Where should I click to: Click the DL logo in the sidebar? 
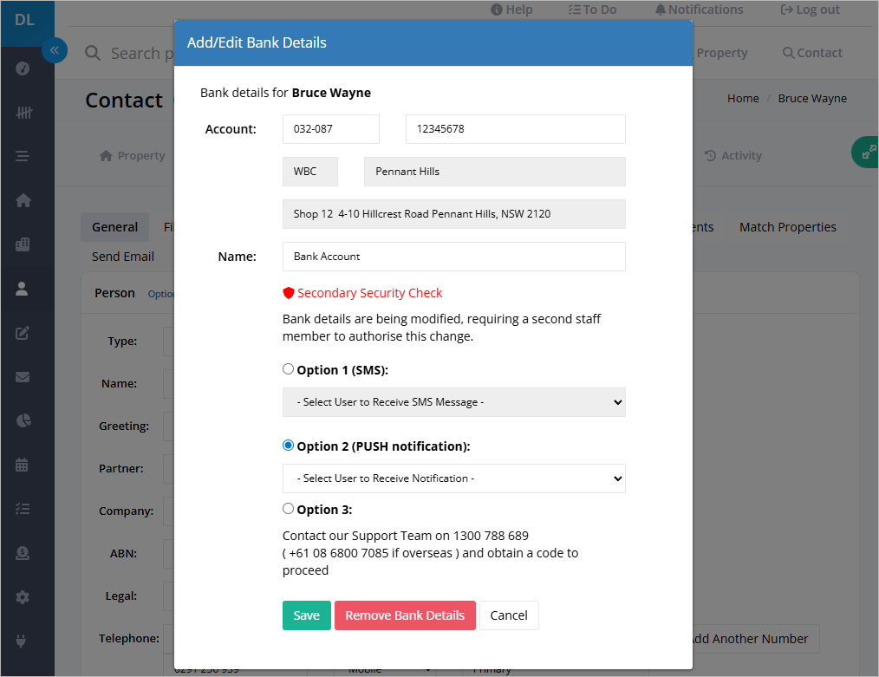click(24, 20)
